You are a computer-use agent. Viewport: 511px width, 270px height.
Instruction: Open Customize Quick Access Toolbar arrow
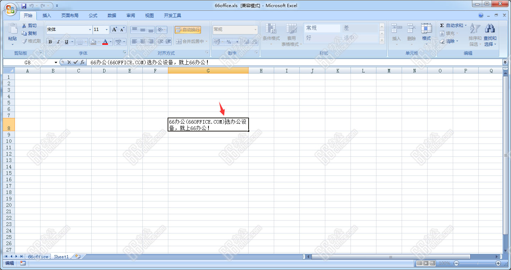(57, 6)
